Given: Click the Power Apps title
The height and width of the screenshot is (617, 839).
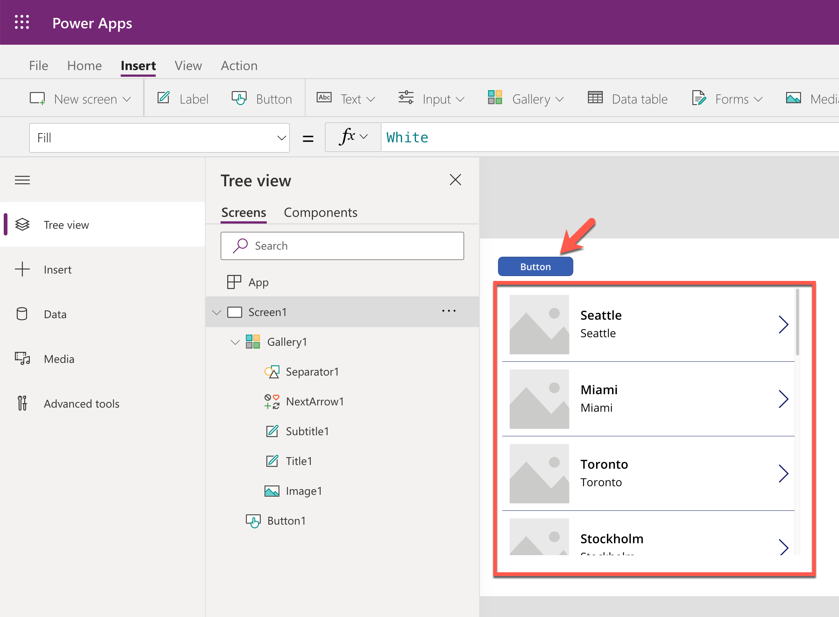Looking at the screenshot, I should [x=92, y=23].
